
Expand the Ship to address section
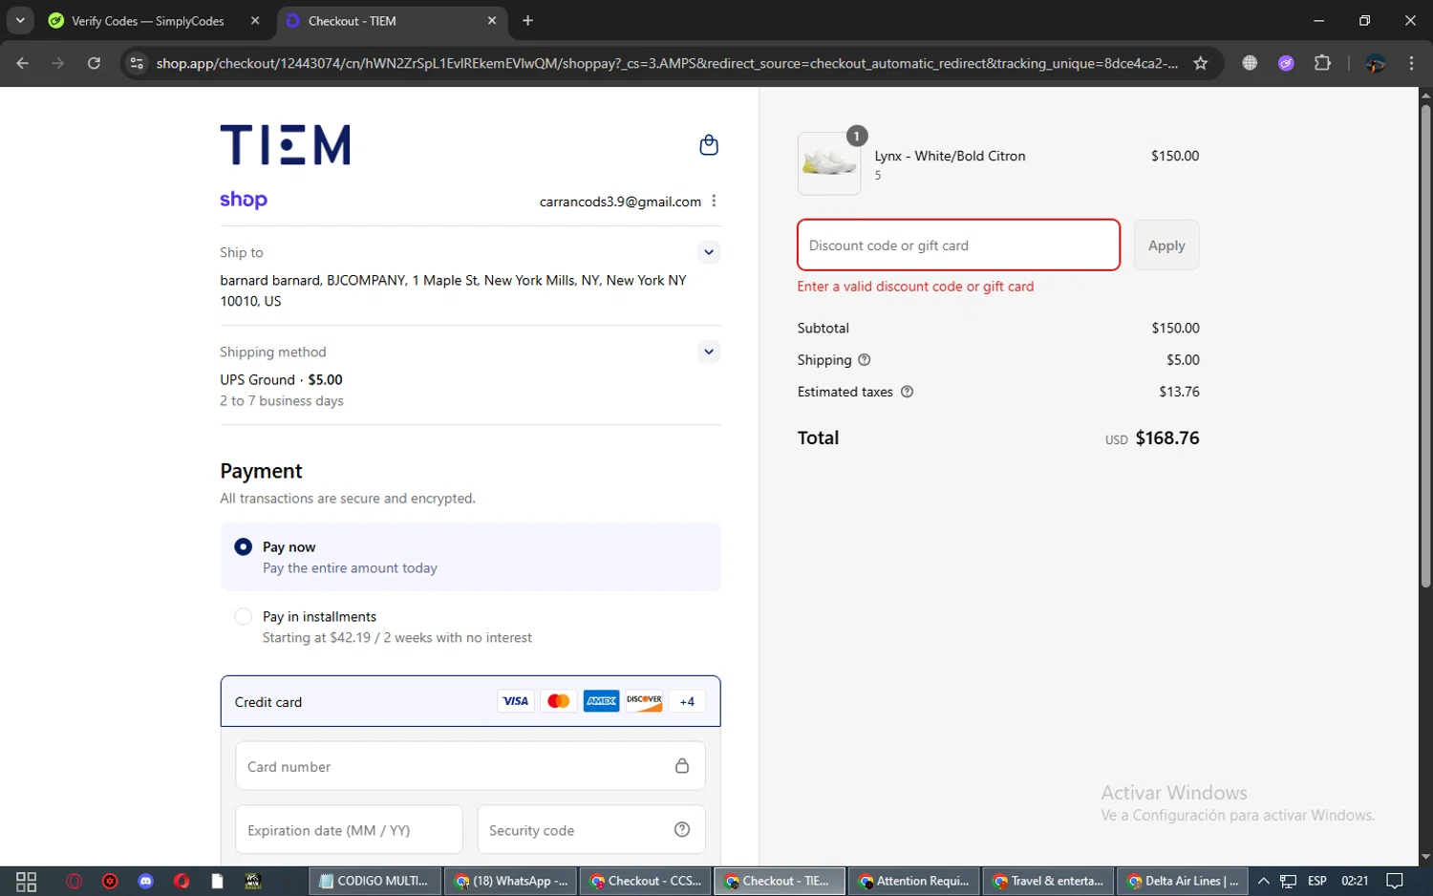tap(708, 252)
